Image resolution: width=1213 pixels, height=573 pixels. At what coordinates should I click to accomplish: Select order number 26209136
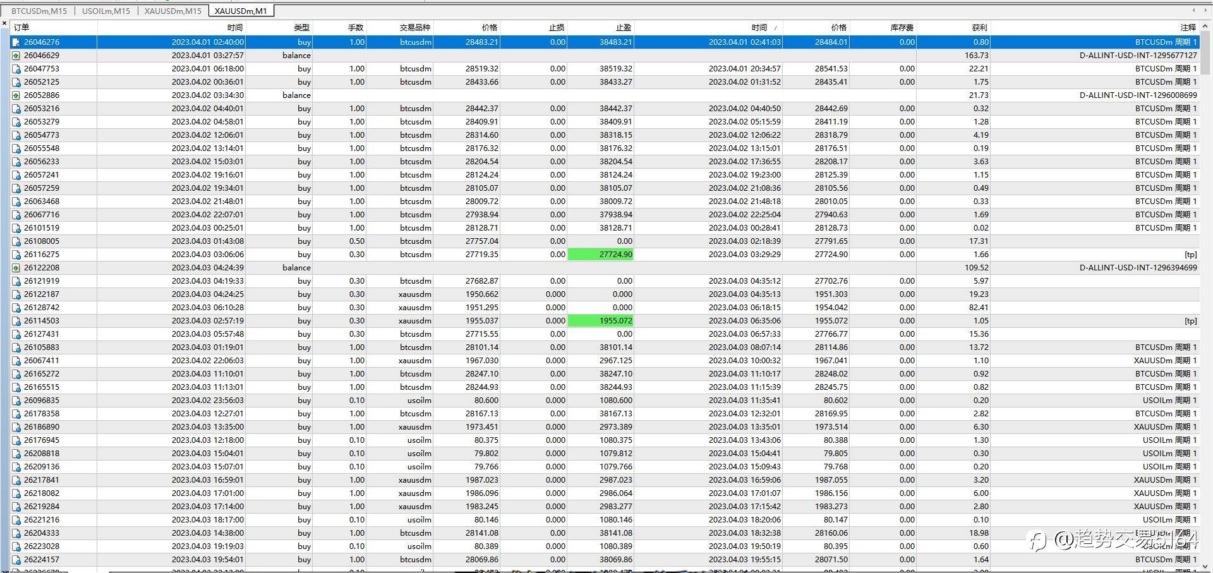coord(42,467)
